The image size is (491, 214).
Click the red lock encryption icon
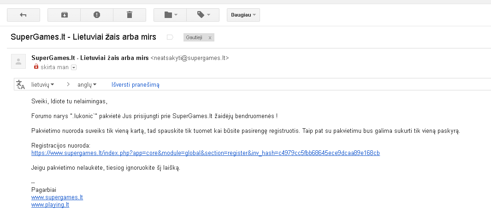[x=36, y=67]
